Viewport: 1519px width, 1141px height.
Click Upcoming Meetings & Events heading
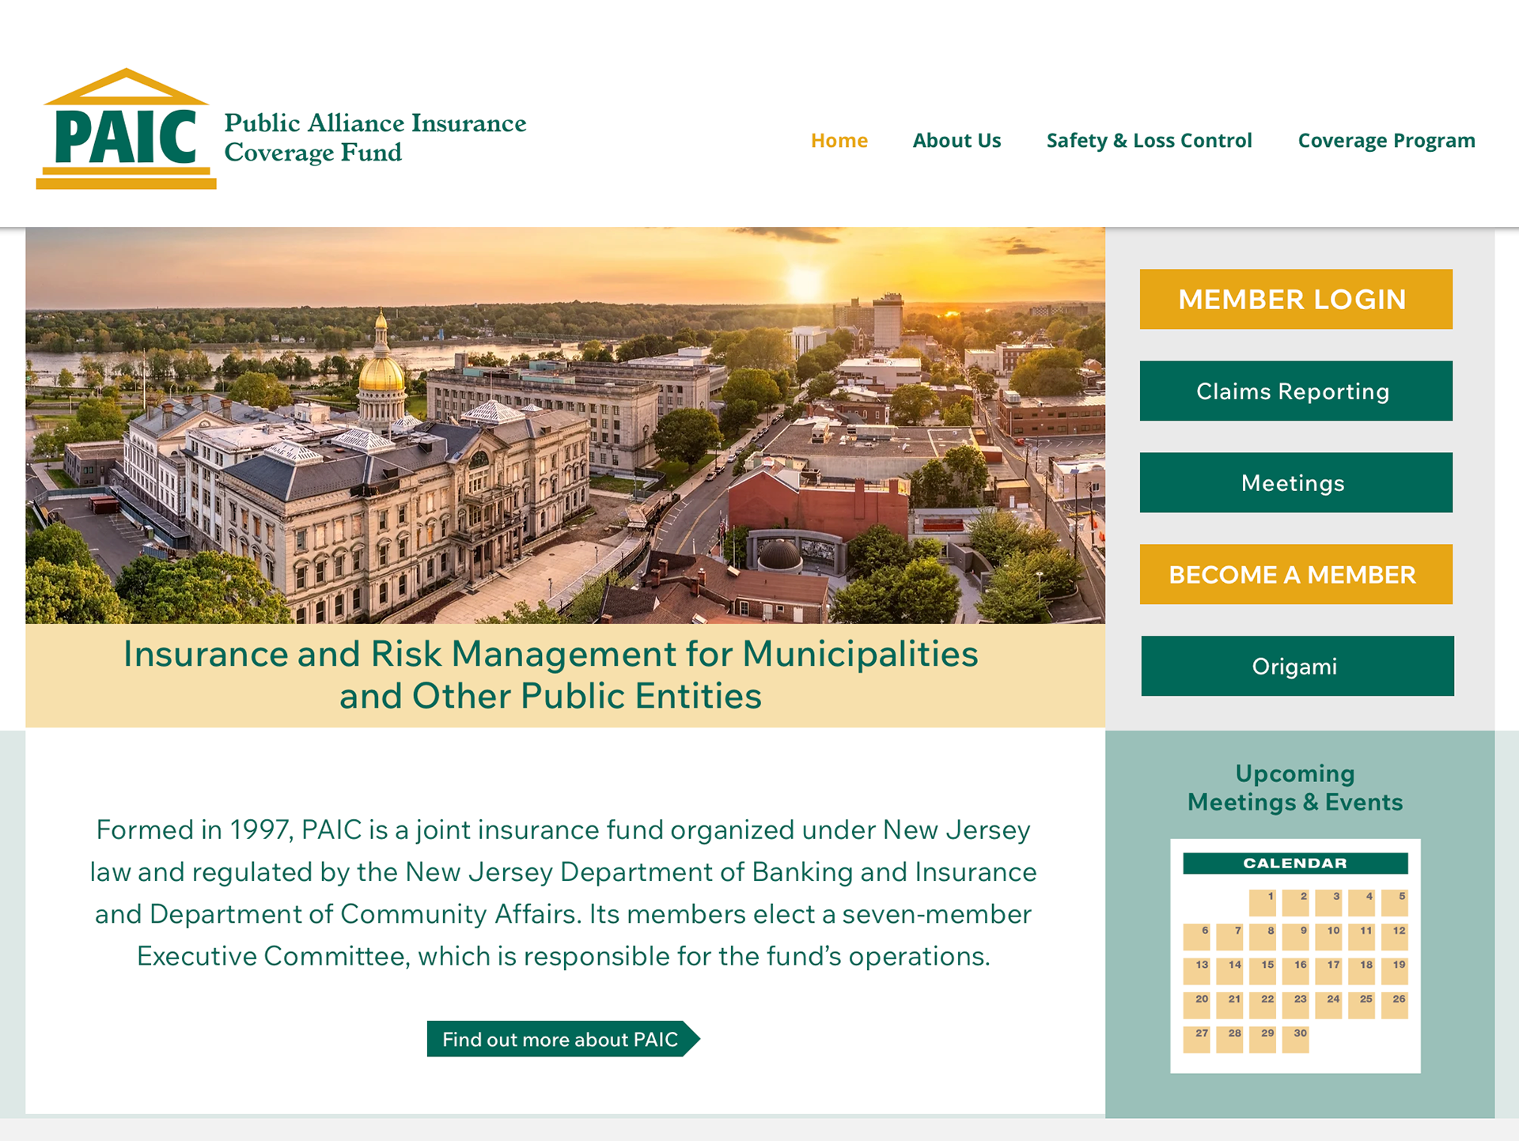click(x=1295, y=788)
